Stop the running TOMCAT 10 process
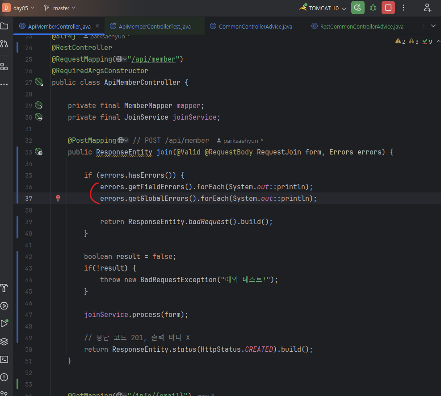 pyautogui.click(x=388, y=8)
